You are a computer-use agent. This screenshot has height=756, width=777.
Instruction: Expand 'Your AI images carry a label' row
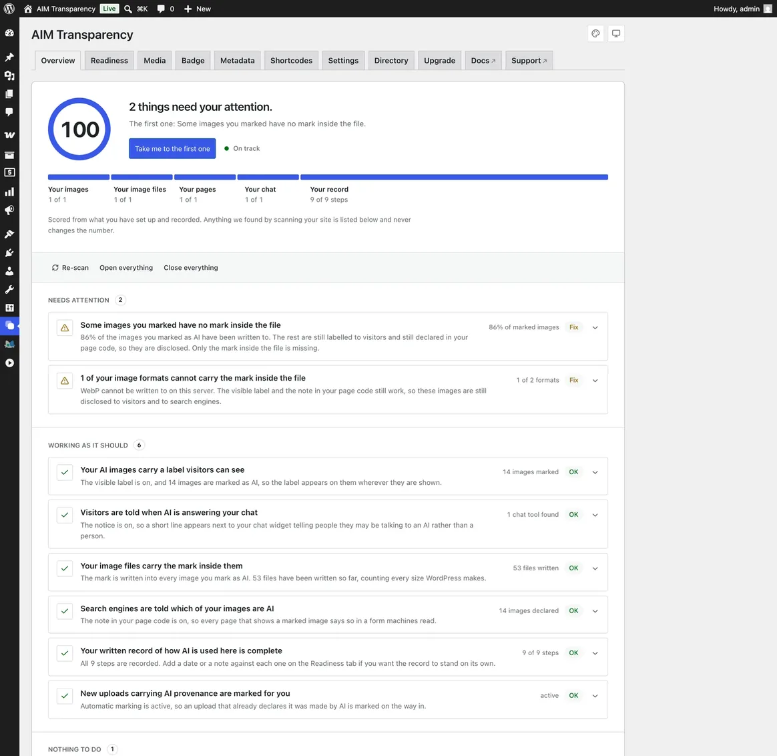point(595,472)
